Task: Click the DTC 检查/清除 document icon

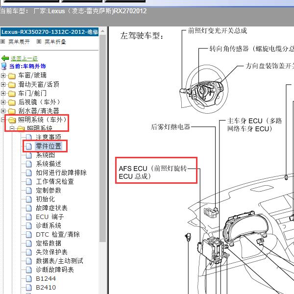Action: (x=29, y=234)
